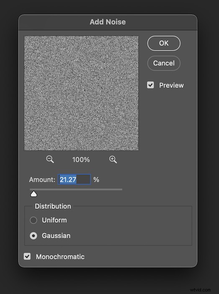
Task: Toggle the Preview checkbox
Action: click(x=150, y=85)
